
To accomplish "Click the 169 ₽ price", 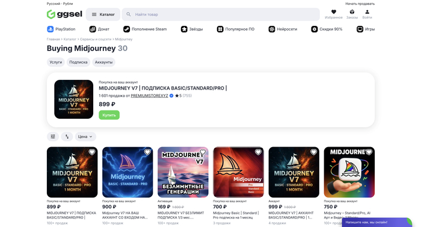I will 164,207.
